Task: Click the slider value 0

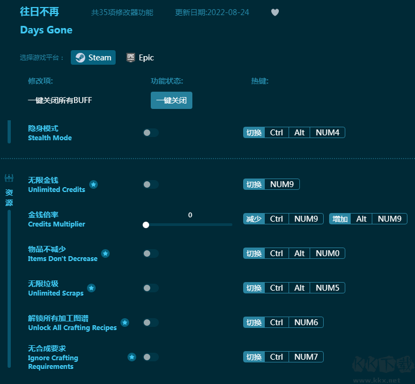Action: (x=190, y=215)
